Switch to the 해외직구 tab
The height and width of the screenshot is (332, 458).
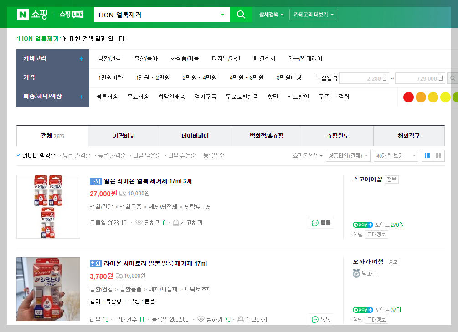coord(409,136)
